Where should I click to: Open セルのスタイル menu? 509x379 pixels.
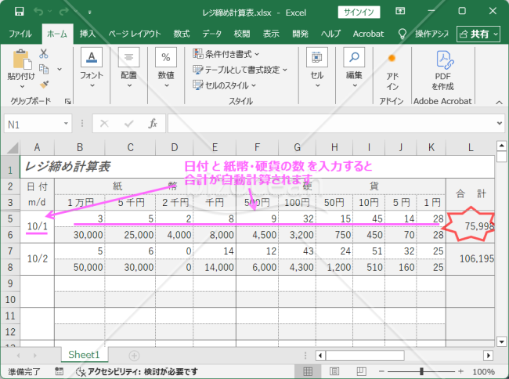(224, 85)
